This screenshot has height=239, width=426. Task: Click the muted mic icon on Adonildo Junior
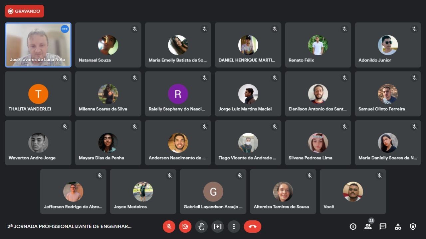414,29
